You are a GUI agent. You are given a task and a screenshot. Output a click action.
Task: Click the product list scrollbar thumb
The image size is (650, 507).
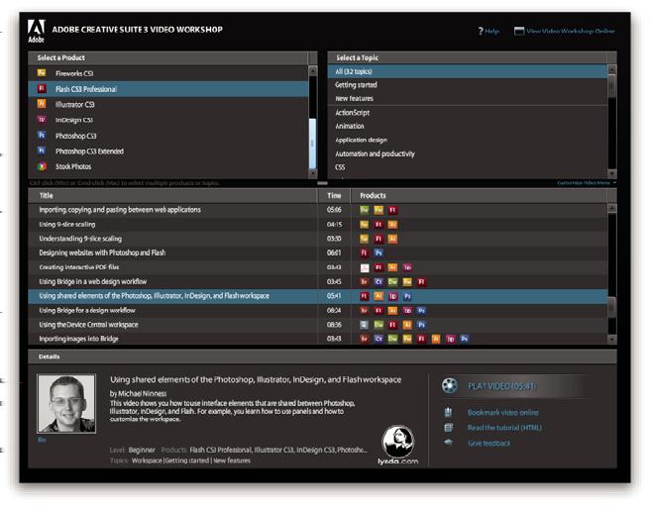point(313,144)
